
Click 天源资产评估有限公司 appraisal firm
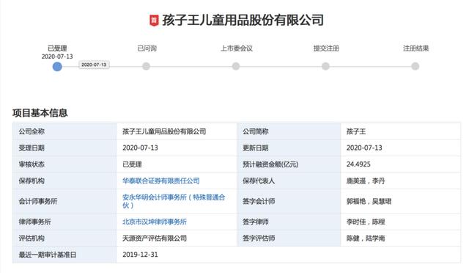(x=155, y=239)
